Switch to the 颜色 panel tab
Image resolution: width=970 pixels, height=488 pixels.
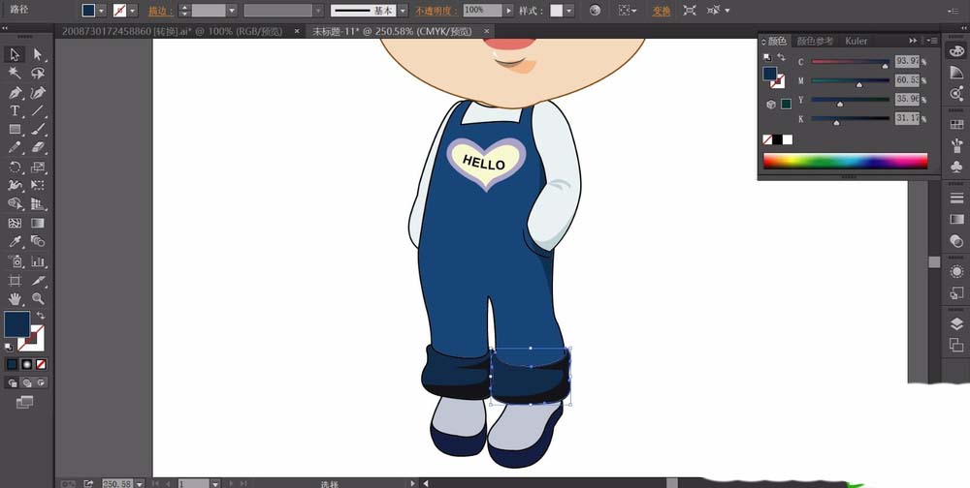click(x=777, y=41)
